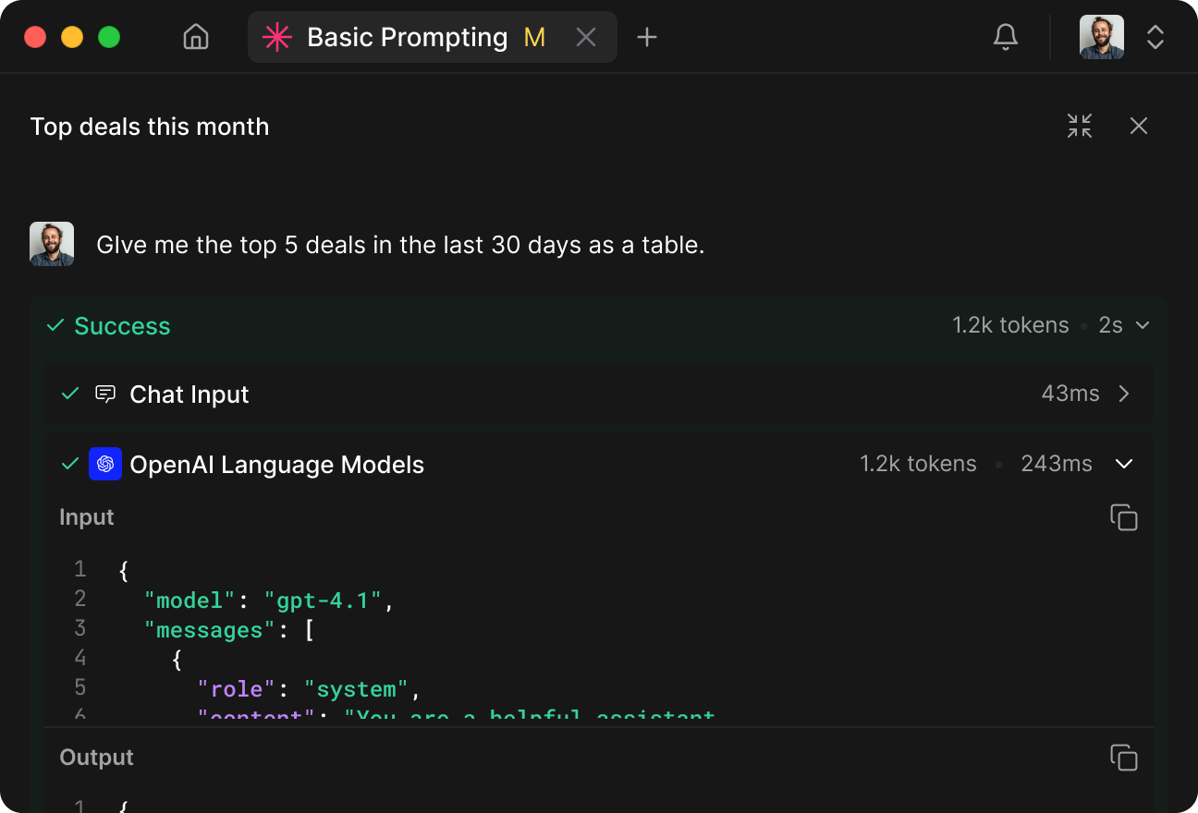Viewport: 1198px width, 813px height.
Task: Copy the Output JSON with copy icon
Action: click(x=1123, y=758)
